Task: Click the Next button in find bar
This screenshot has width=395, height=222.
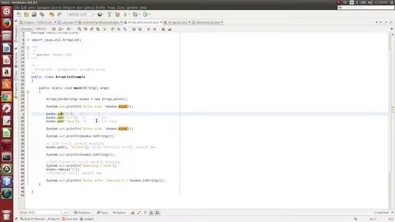Action: [102, 213]
